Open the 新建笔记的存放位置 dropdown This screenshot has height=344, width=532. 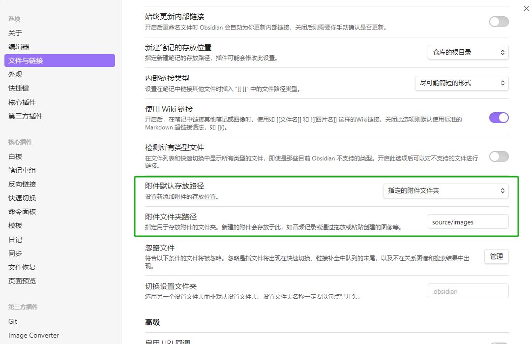(x=468, y=52)
